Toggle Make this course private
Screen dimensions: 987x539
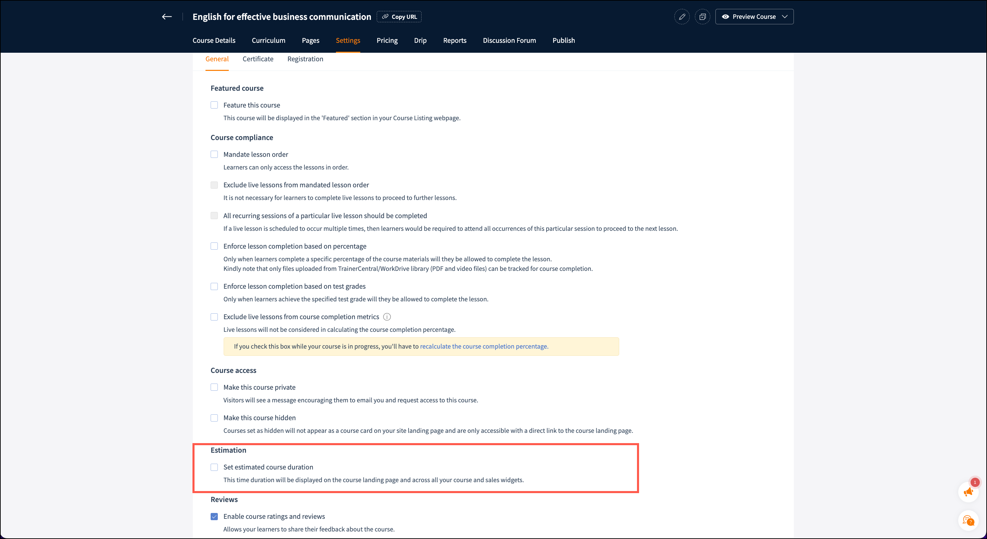(x=214, y=387)
